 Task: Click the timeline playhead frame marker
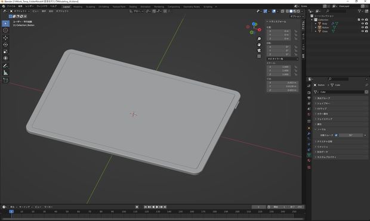11,211
